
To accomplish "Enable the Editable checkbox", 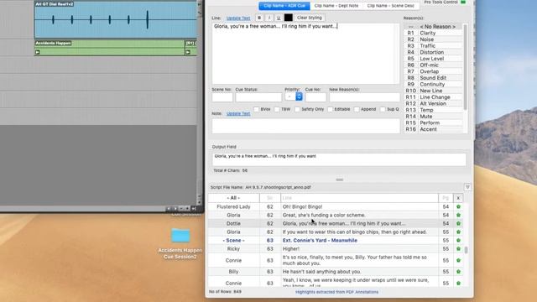I will (x=330, y=109).
